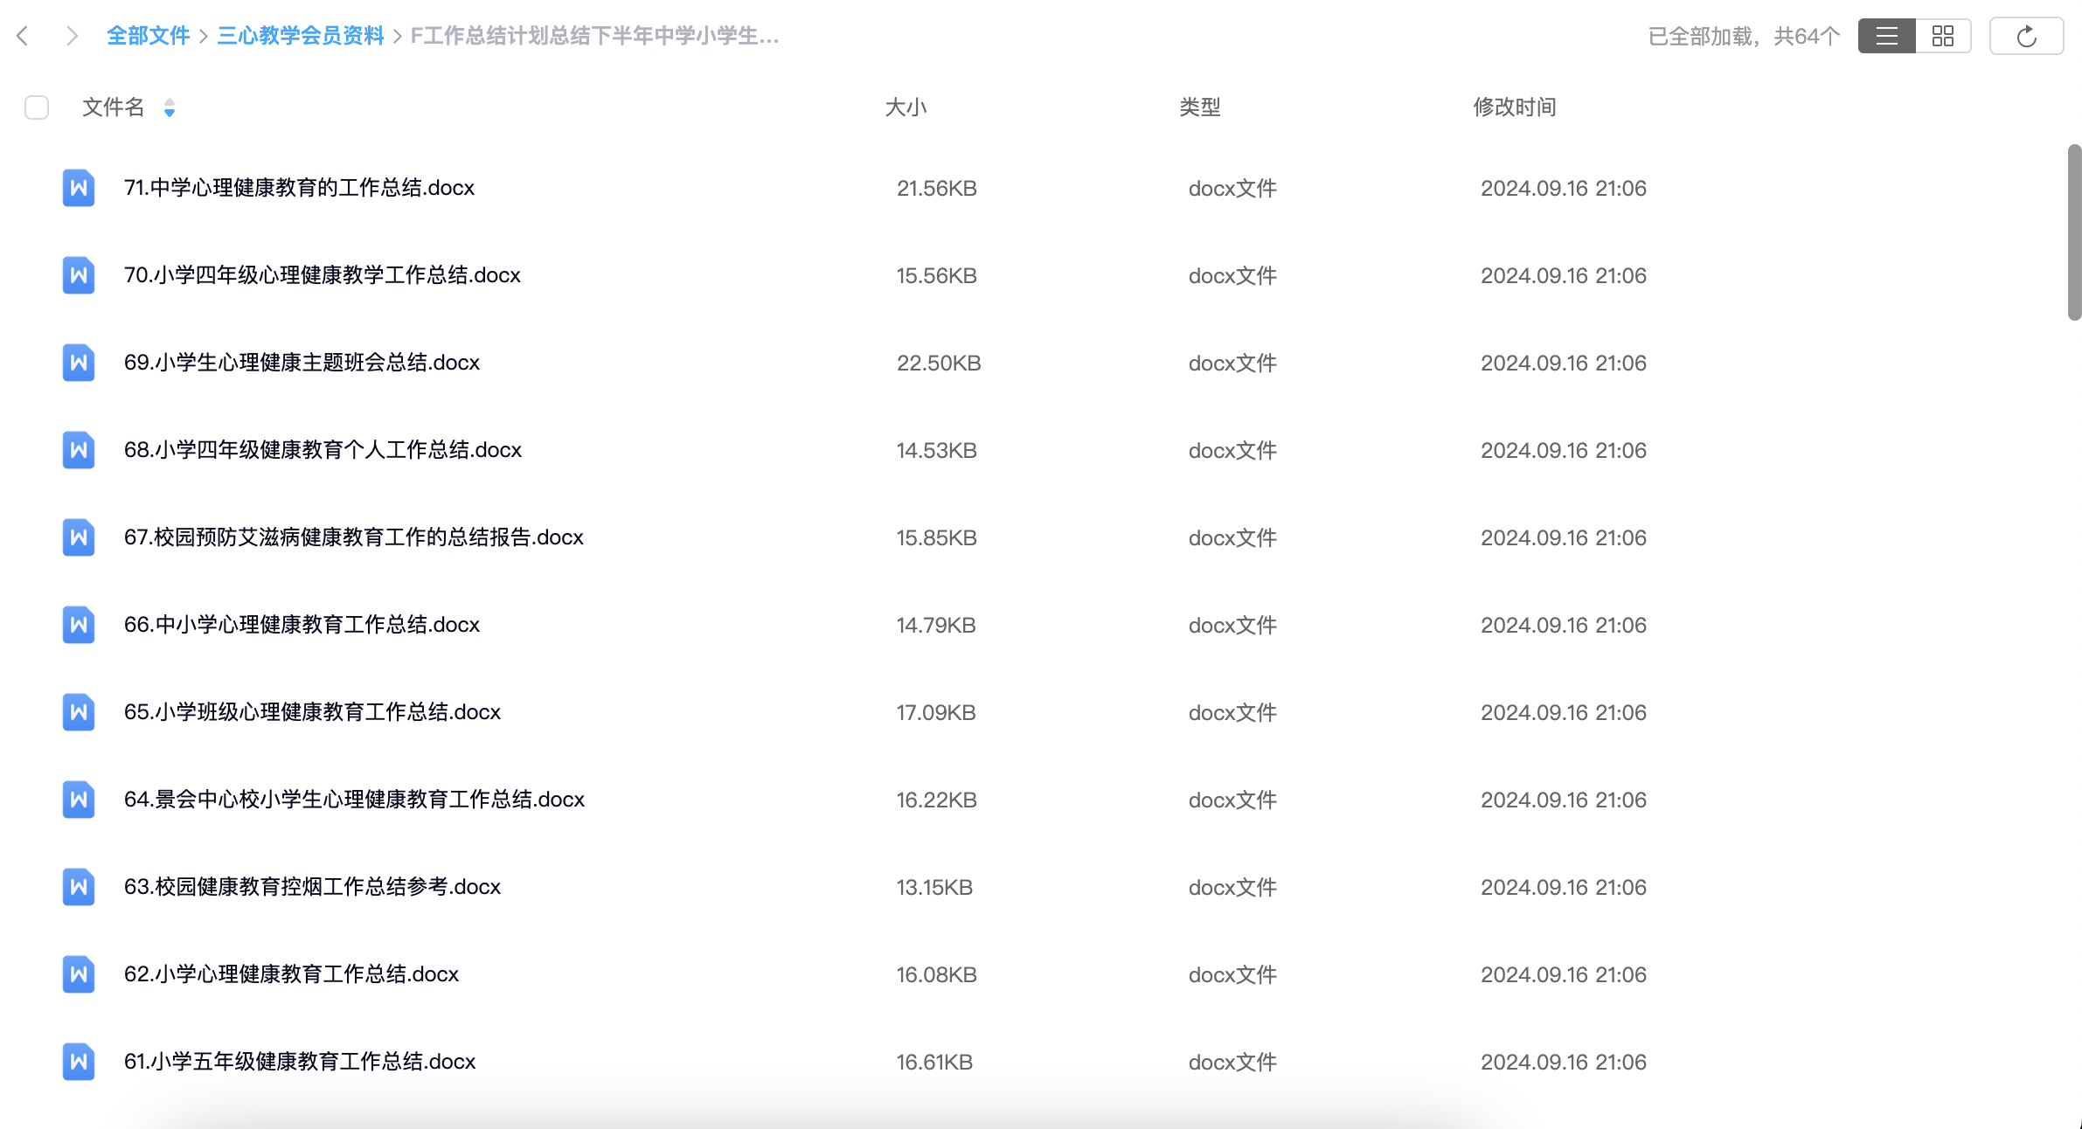This screenshot has width=2082, height=1129.
Task: Click modified time of file 71
Action: [1563, 188]
